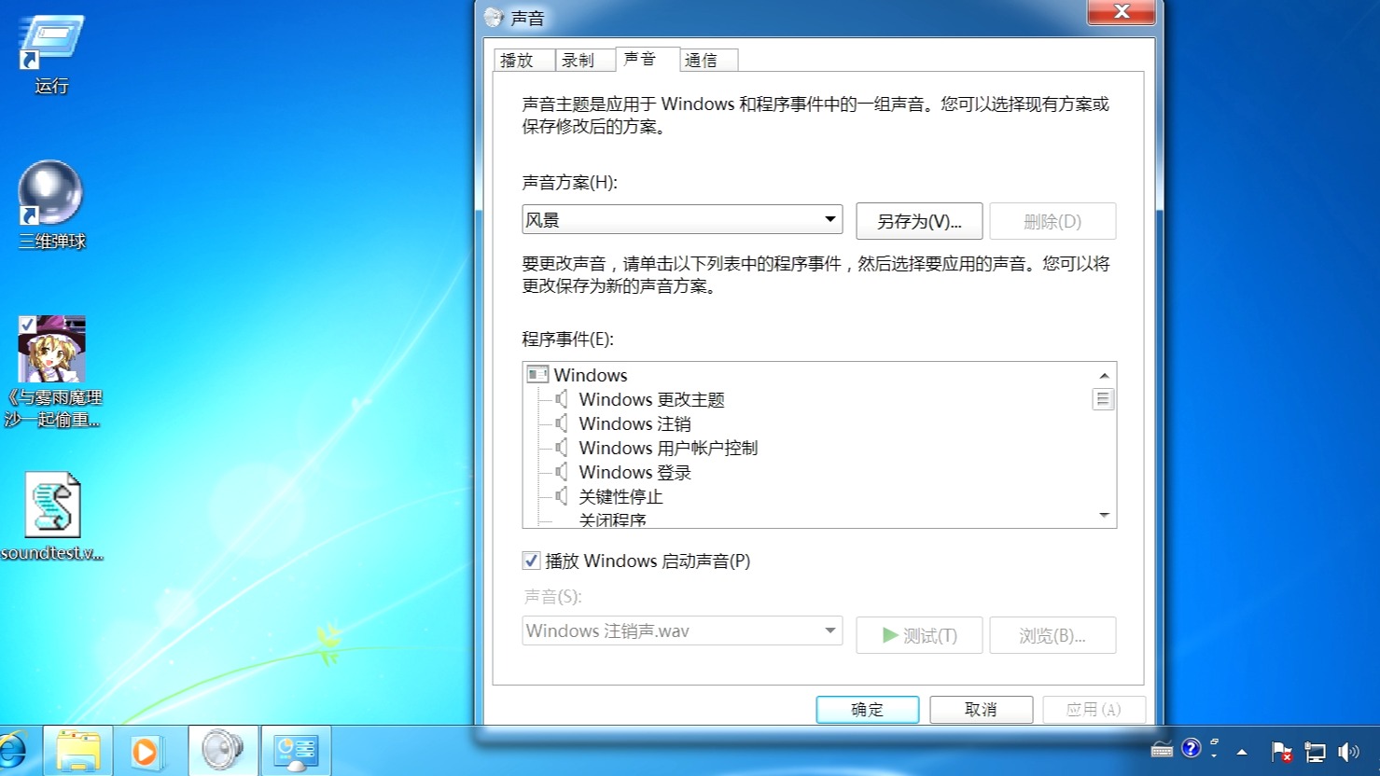This screenshot has width=1380, height=776.
Task: Select the Windows 登录 event
Action: [634, 472]
